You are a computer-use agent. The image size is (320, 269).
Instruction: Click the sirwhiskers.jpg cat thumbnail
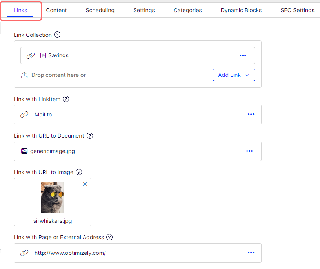(53, 197)
